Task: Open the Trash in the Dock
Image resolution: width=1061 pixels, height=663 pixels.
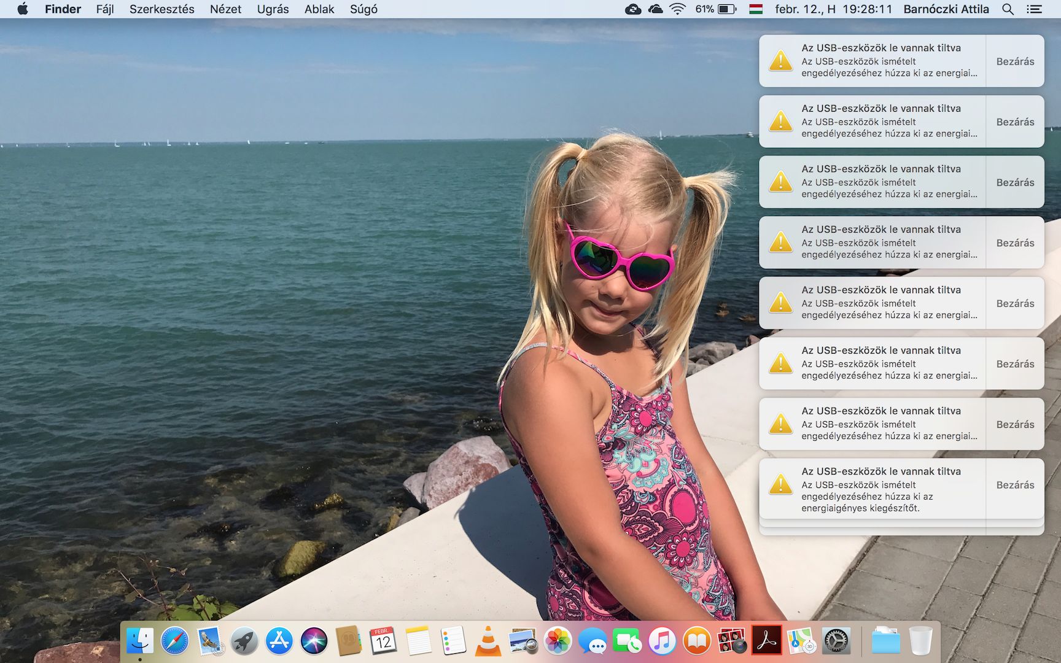Action: (920, 641)
